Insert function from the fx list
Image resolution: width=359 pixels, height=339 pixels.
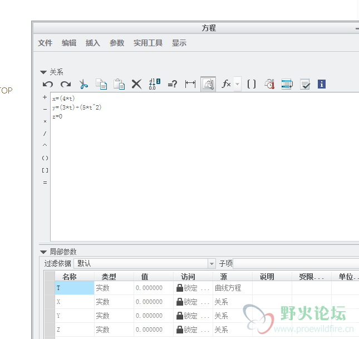[x=226, y=84]
